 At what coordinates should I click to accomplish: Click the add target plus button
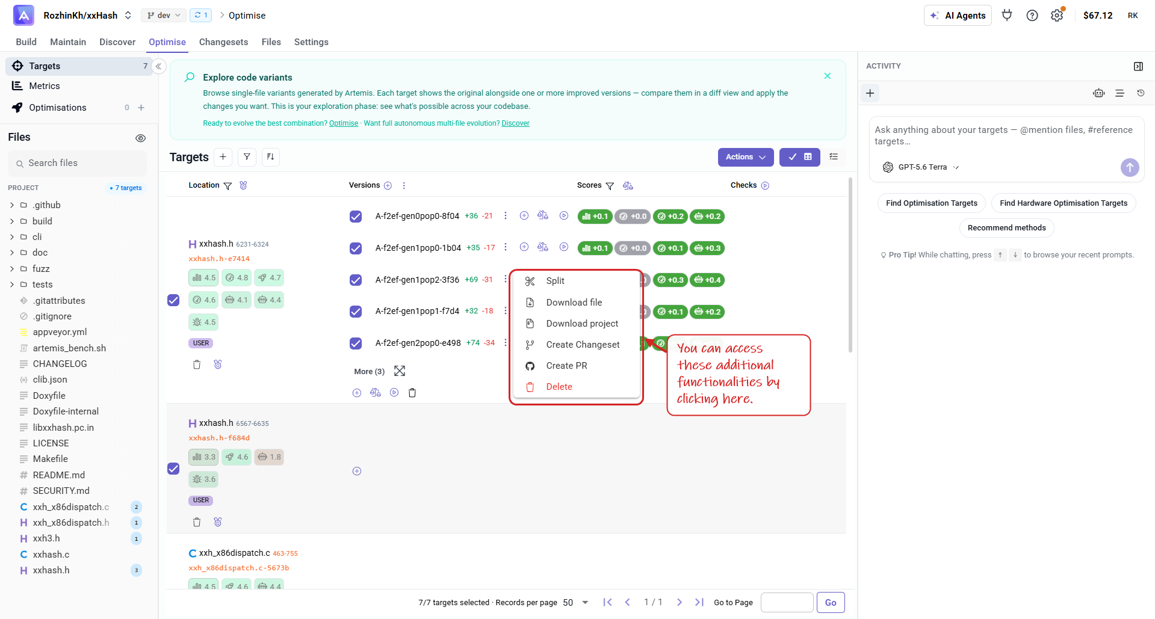(x=223, y=157)
